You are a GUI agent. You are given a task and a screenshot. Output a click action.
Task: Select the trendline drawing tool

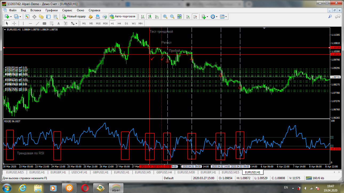point(37,23)
